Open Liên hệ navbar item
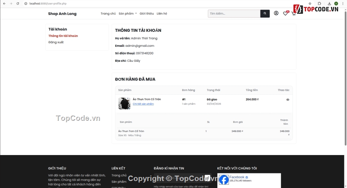The width and height of the screenshot is (347, 188). click(162, 14)
